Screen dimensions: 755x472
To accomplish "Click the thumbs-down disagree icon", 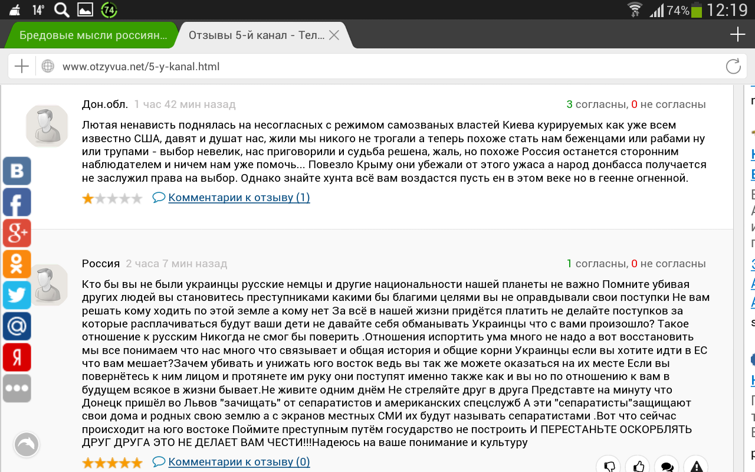I will pyautogui.click(x=610, y=466).
